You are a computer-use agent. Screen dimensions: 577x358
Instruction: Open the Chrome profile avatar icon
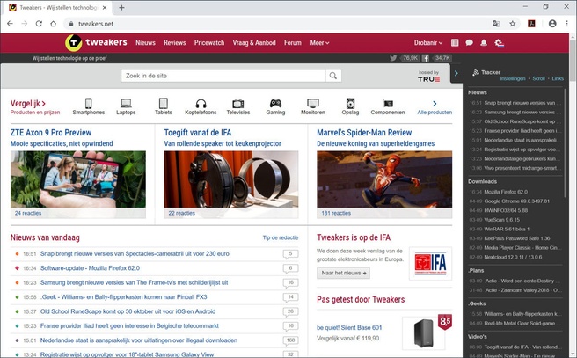point(552,24)
